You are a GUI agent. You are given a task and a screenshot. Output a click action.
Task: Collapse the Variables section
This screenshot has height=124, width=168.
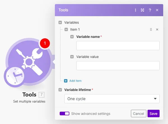(x=60, y=22)
